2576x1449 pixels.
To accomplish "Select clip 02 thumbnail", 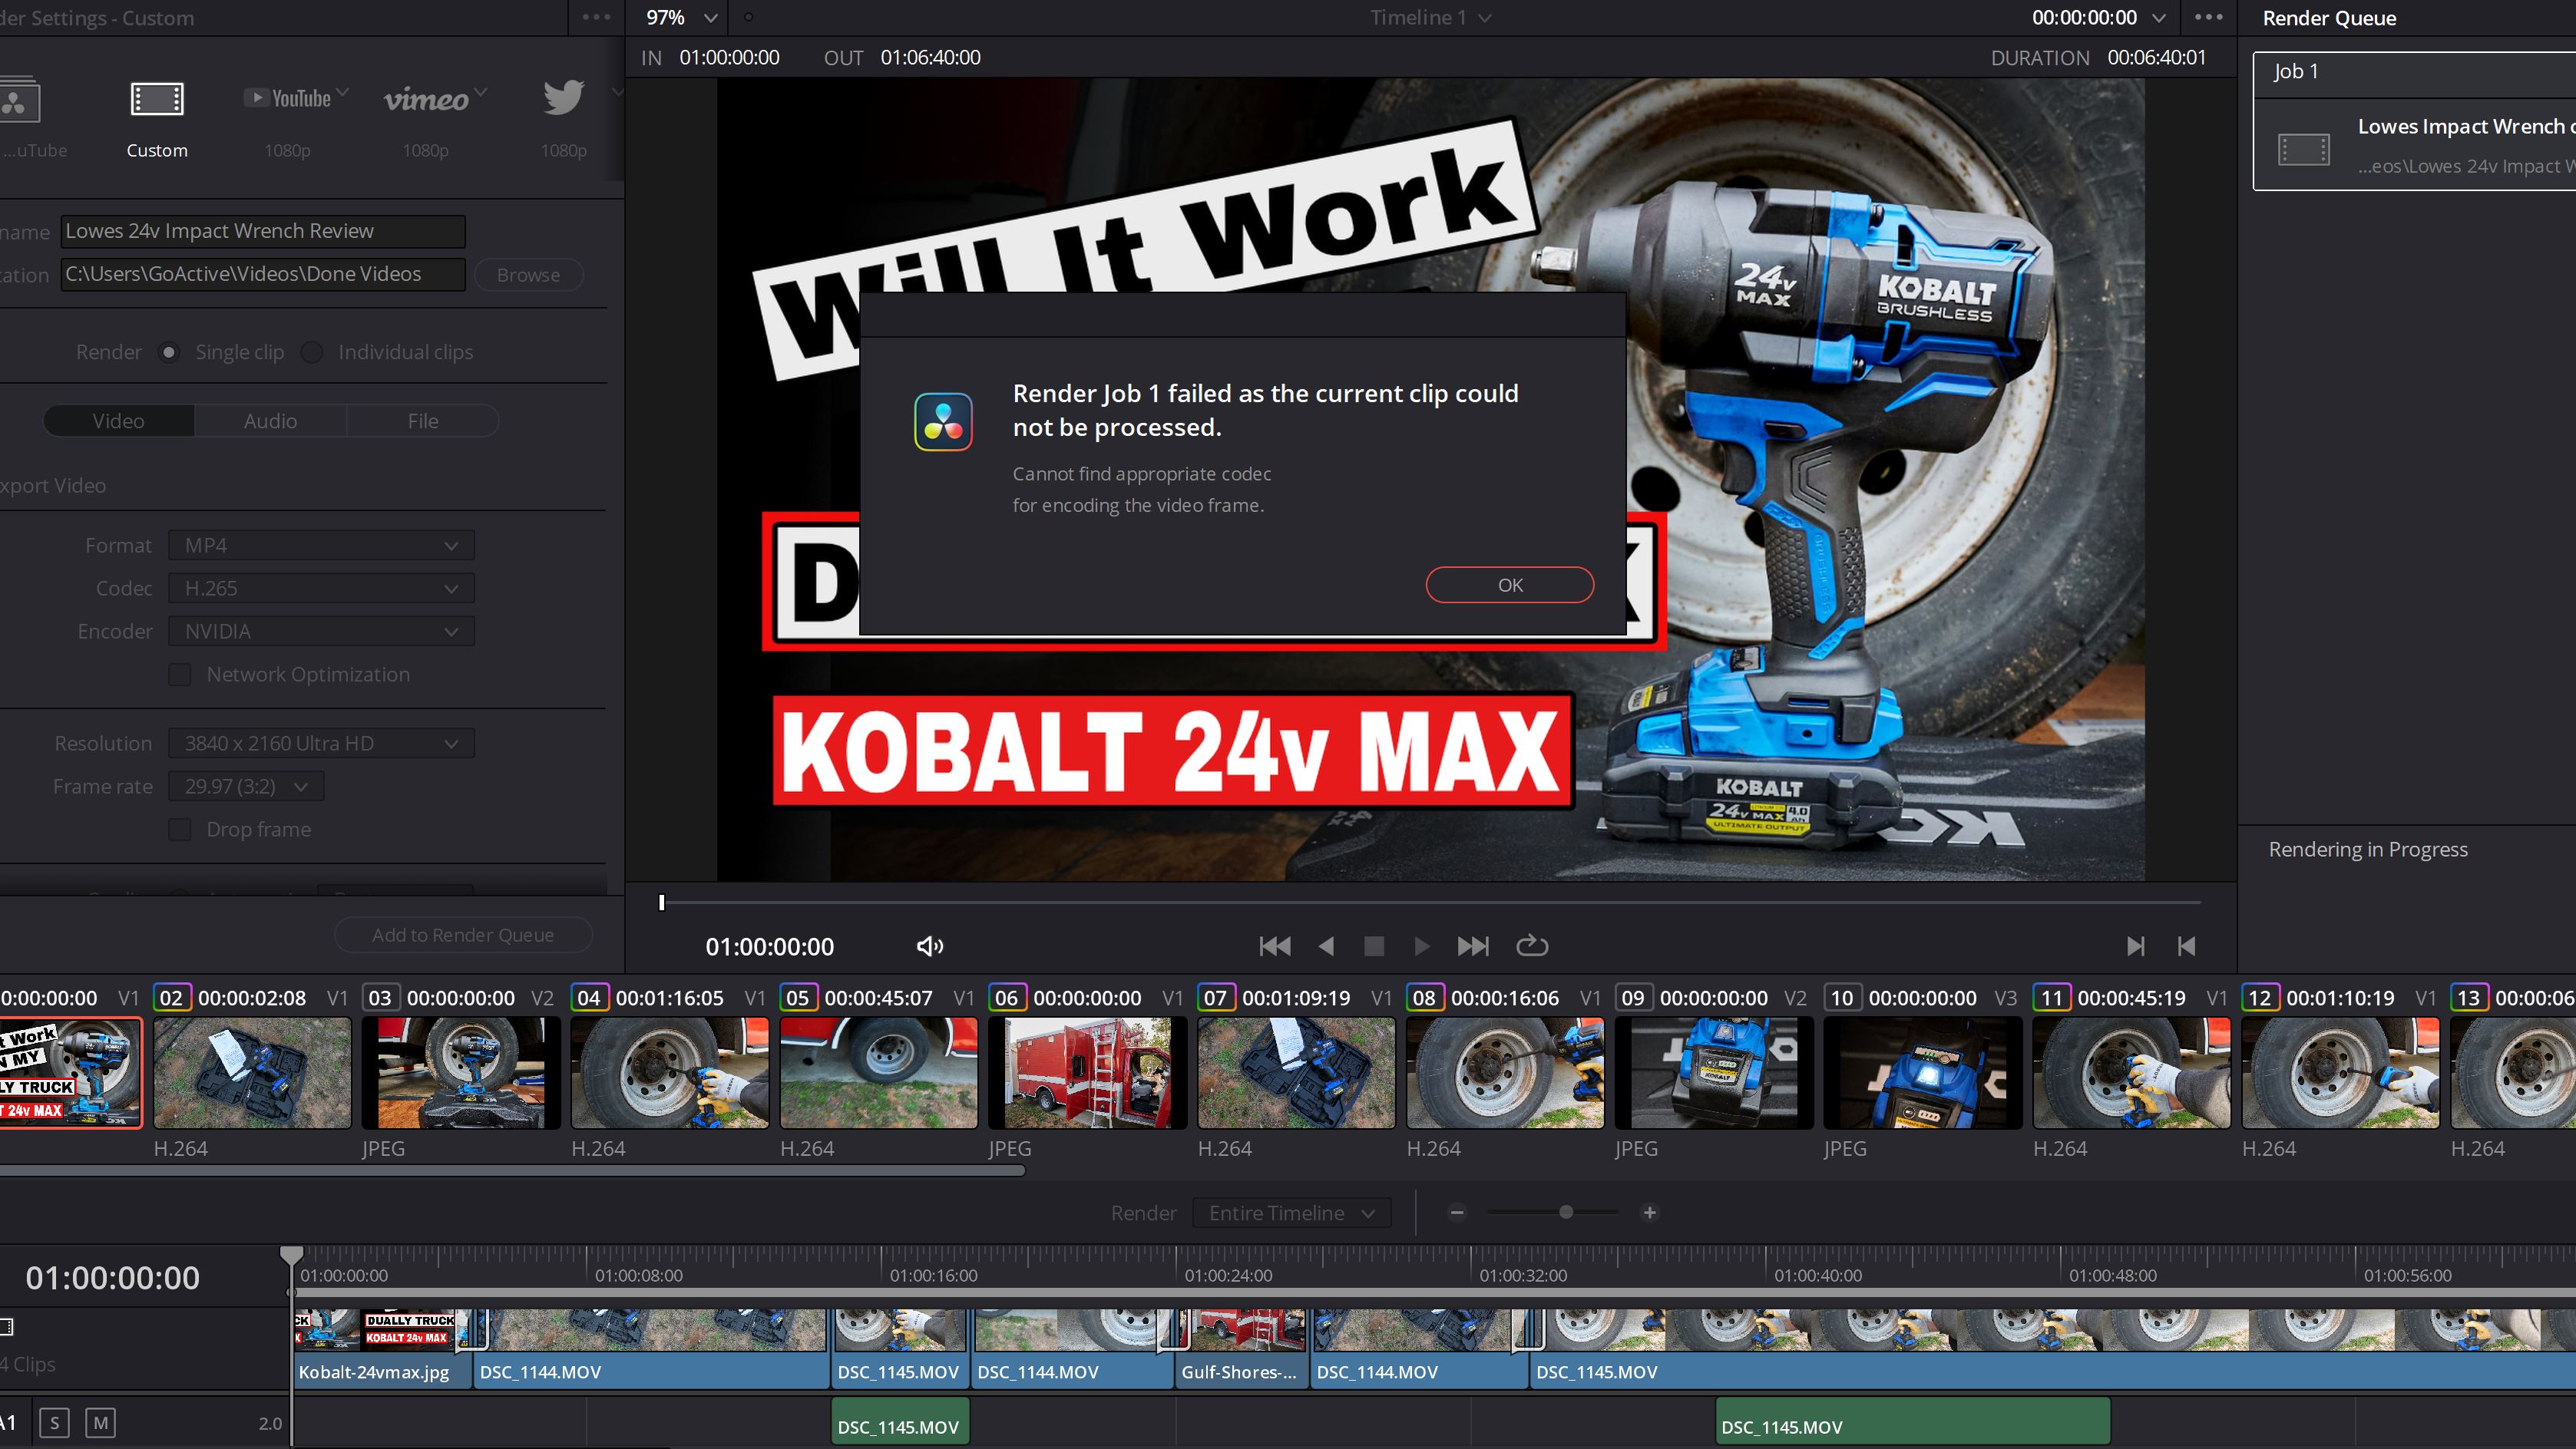I will 252,1073.
